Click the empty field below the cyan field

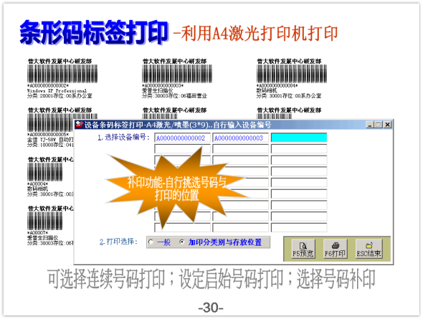(x=299, y=149)
